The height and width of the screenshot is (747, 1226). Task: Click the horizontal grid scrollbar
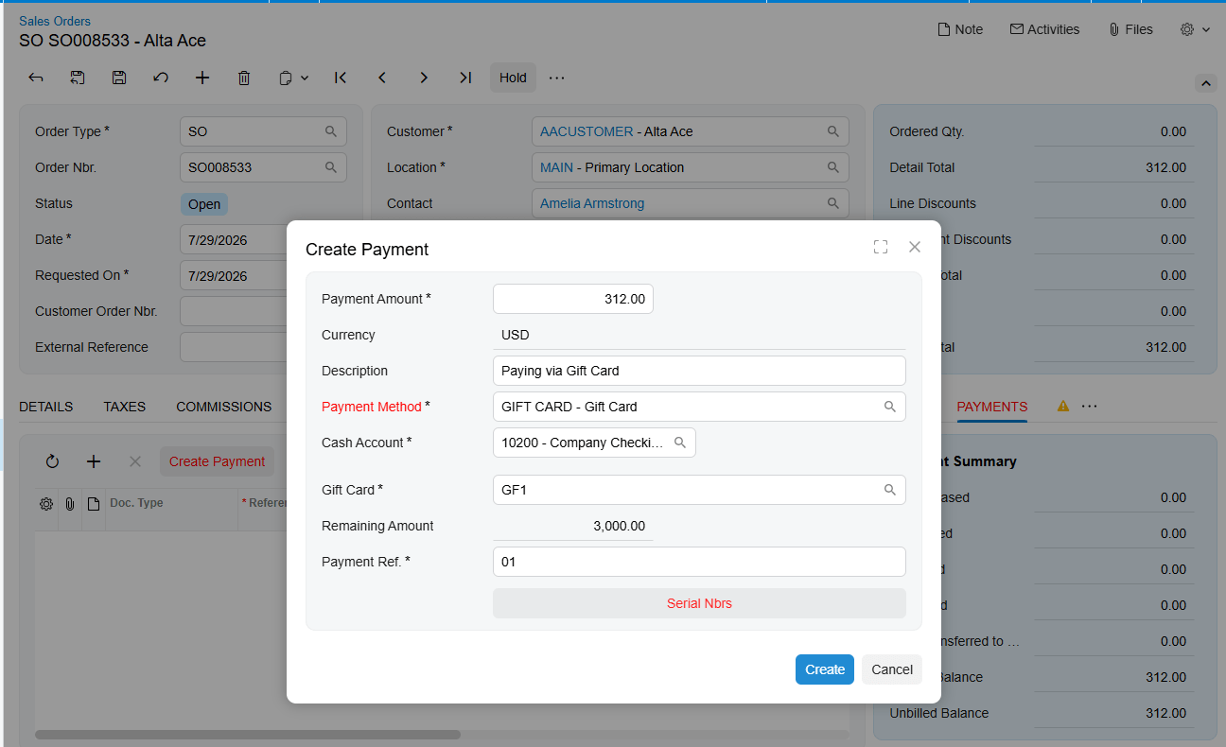(x=248, y=735)
